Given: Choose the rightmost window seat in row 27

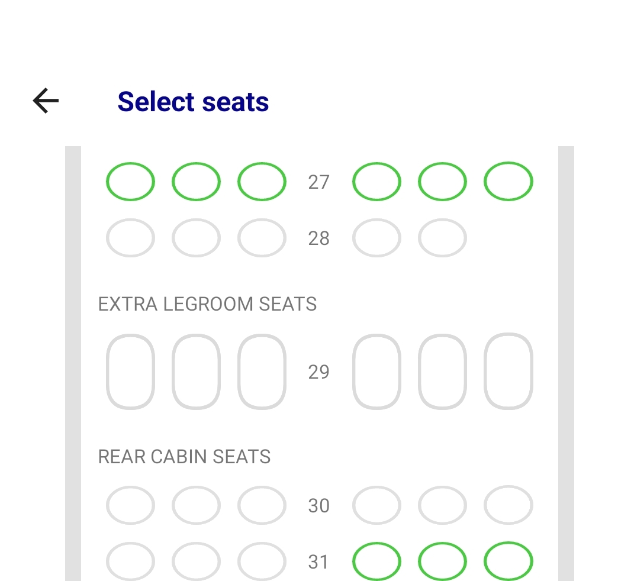Looking at the screenshot, I should point(508,181).
